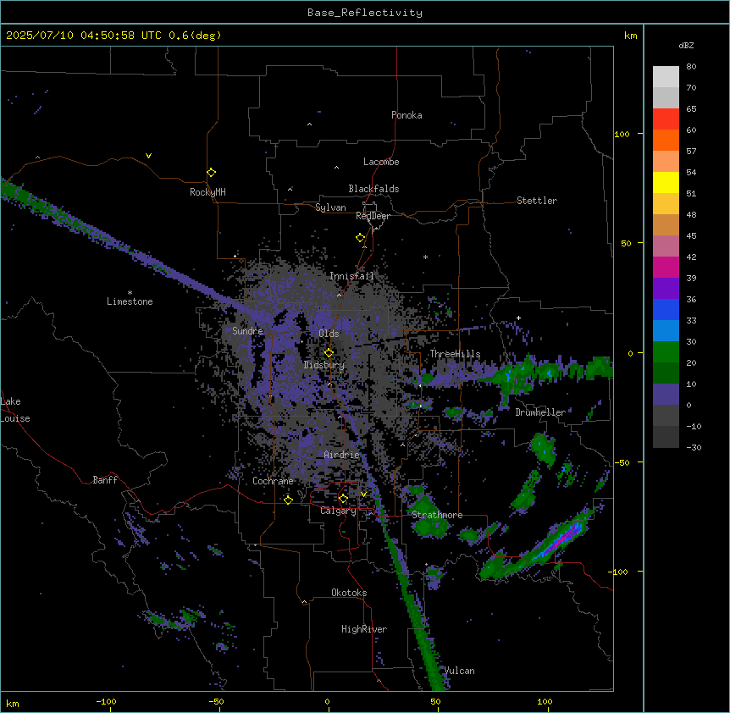
Task: Click the Strathmore city label
Action: (437, 515)
